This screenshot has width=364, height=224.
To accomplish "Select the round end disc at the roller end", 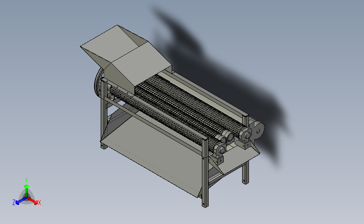I will point(258,130).
